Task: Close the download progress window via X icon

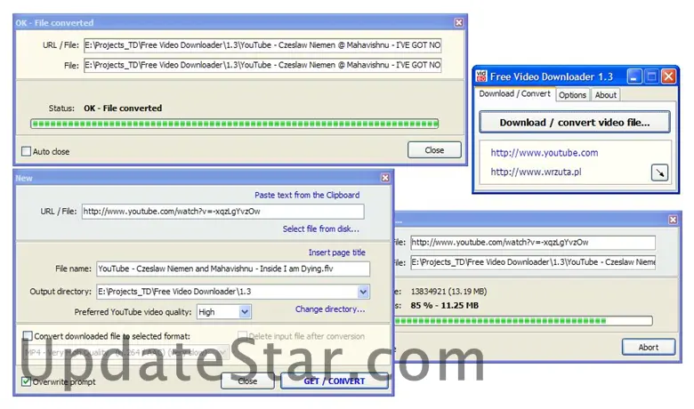Action: [673, 220]
